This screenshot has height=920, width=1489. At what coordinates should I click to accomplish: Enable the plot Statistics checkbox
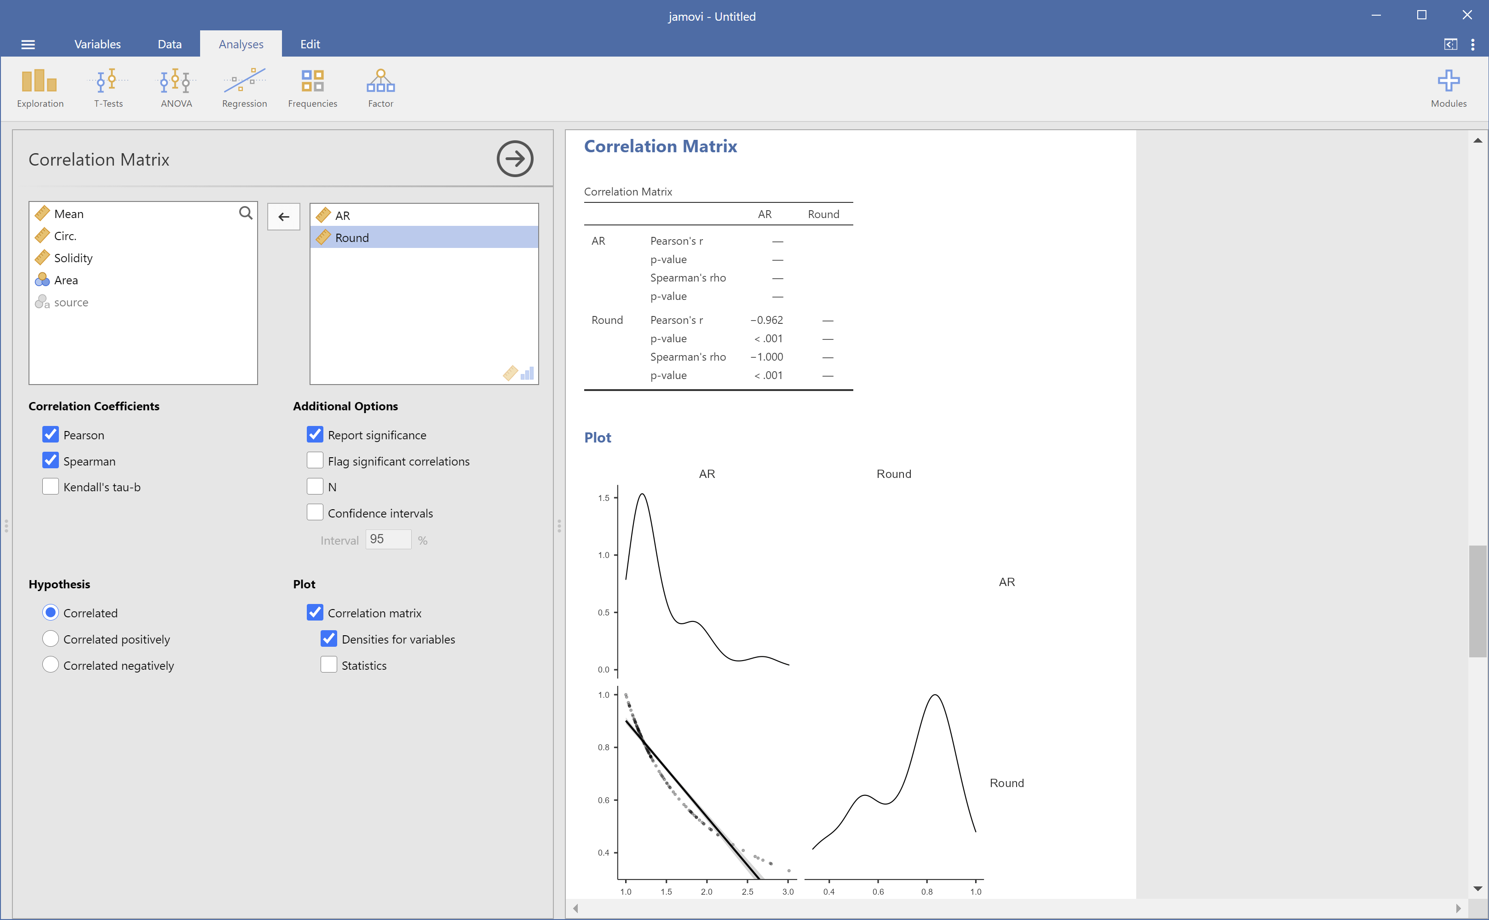[x=328, y=665]
